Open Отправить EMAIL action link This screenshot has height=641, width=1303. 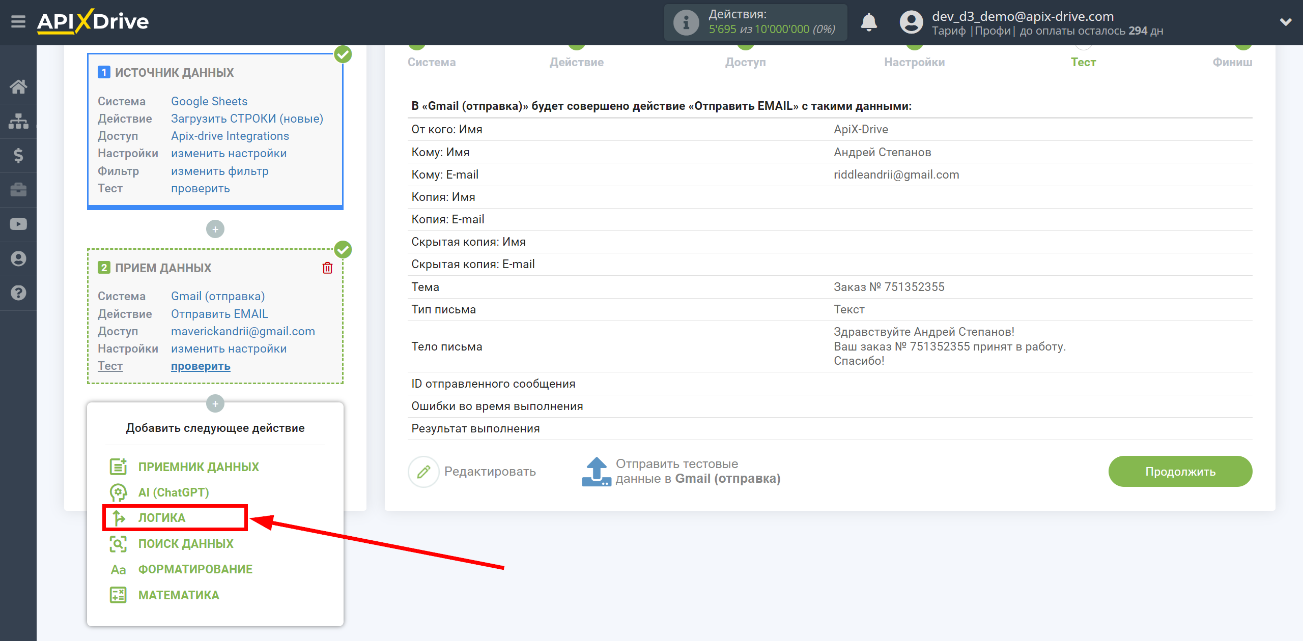[x=219, y=314]
